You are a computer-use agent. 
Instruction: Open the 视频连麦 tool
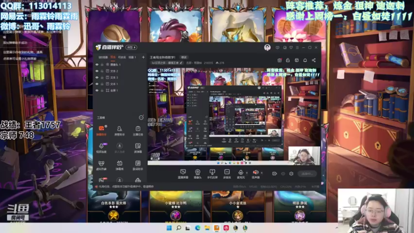pos(101,148)
